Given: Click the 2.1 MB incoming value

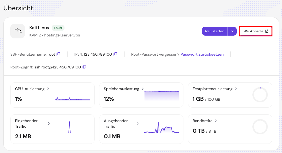Looking at the screenshot, I should pos(23,136).
